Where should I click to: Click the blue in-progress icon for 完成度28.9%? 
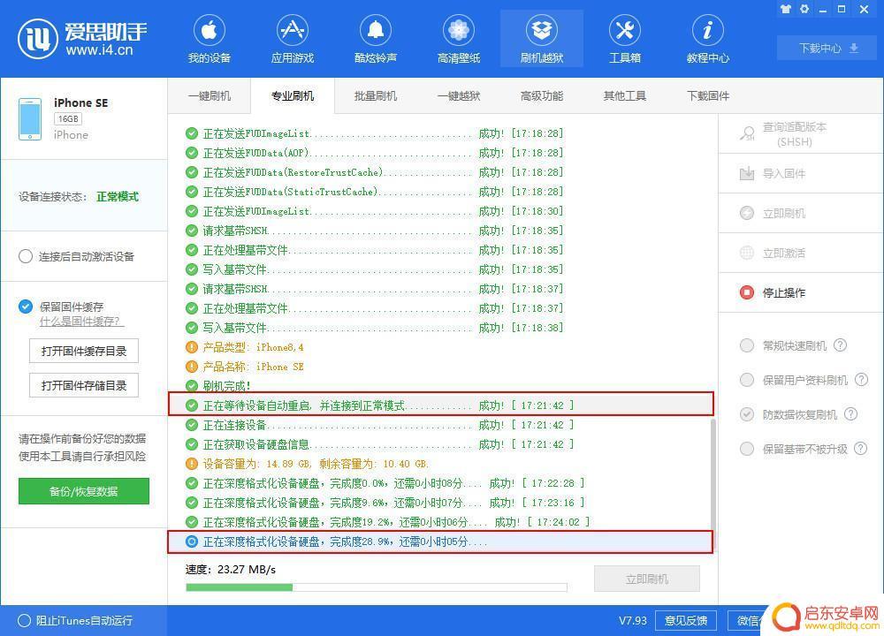click(192, 541)
